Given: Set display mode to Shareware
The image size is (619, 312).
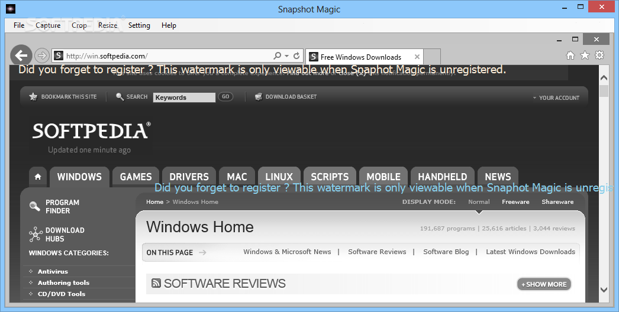Looking at the screenshot, I should (x=557, y=201).
